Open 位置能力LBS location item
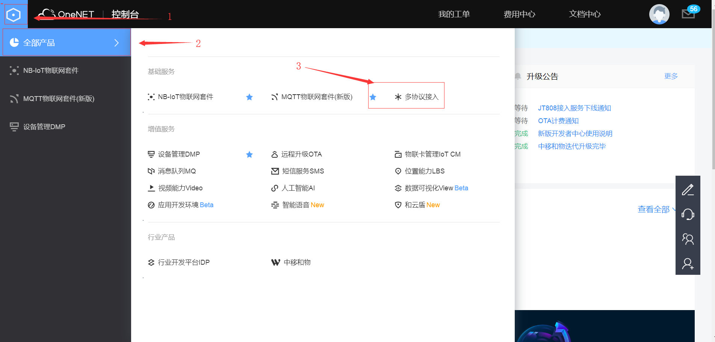The height and width of the screenshot is (342, 715). point(420,171)
